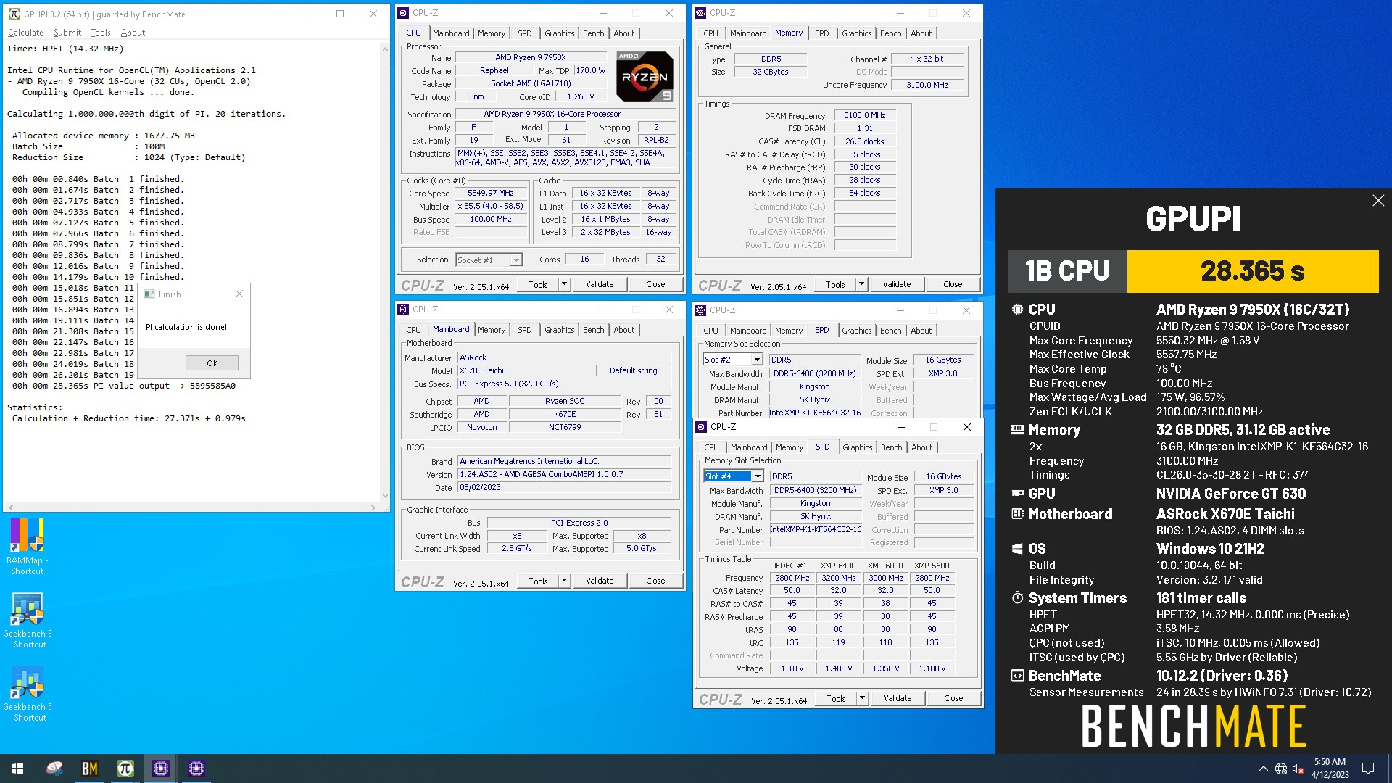This screenshot has height=783, width=1392.
Task: Open Geekbench 5 desktop shortcut
Action: 28,694
